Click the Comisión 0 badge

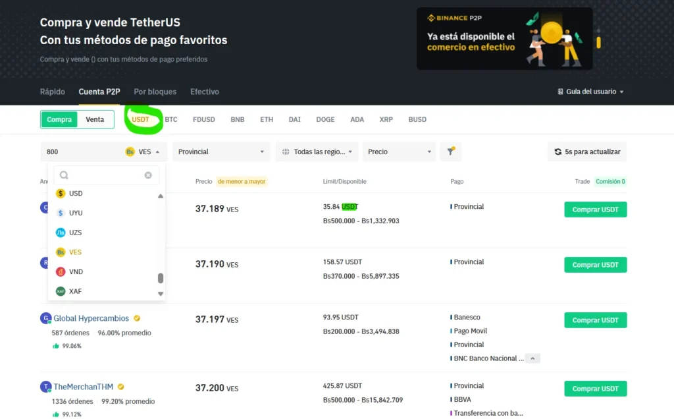[x=610, y=182]
